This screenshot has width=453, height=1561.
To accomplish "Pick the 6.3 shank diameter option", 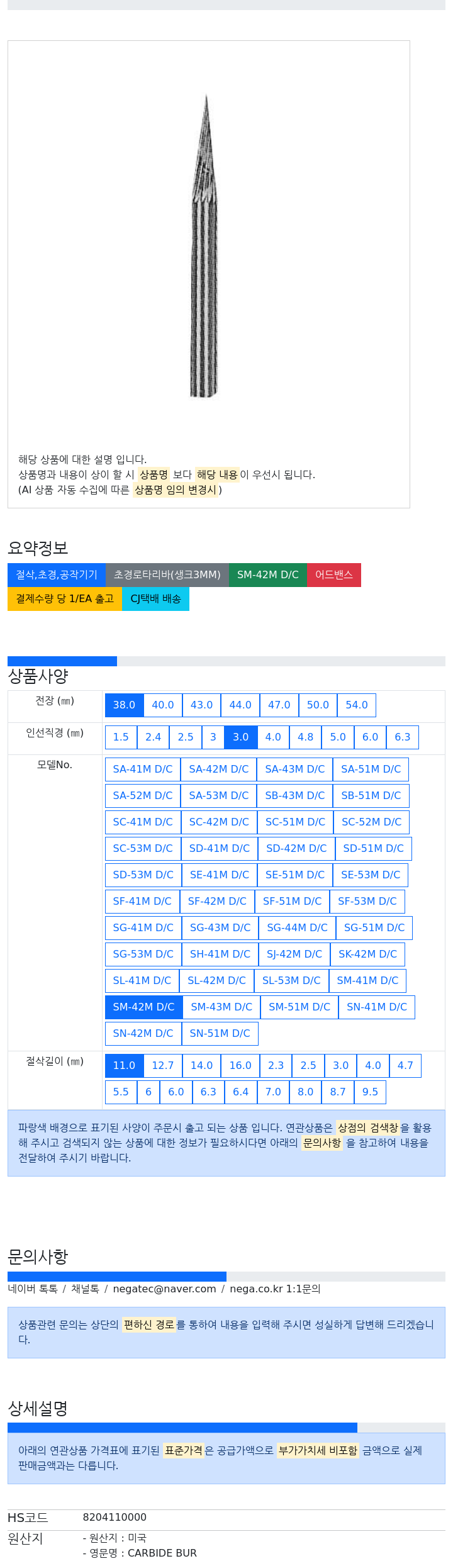I will pyautogui.click(x=402, y=737).
